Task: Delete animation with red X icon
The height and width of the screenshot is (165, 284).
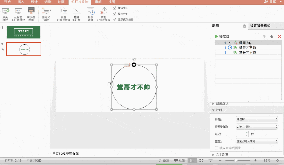Action: point(279,36)
